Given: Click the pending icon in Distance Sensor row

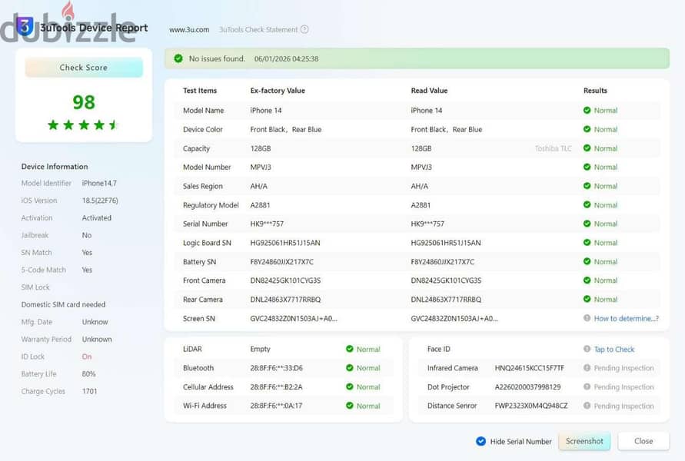Looking at the screenshot, I should 587,406.
